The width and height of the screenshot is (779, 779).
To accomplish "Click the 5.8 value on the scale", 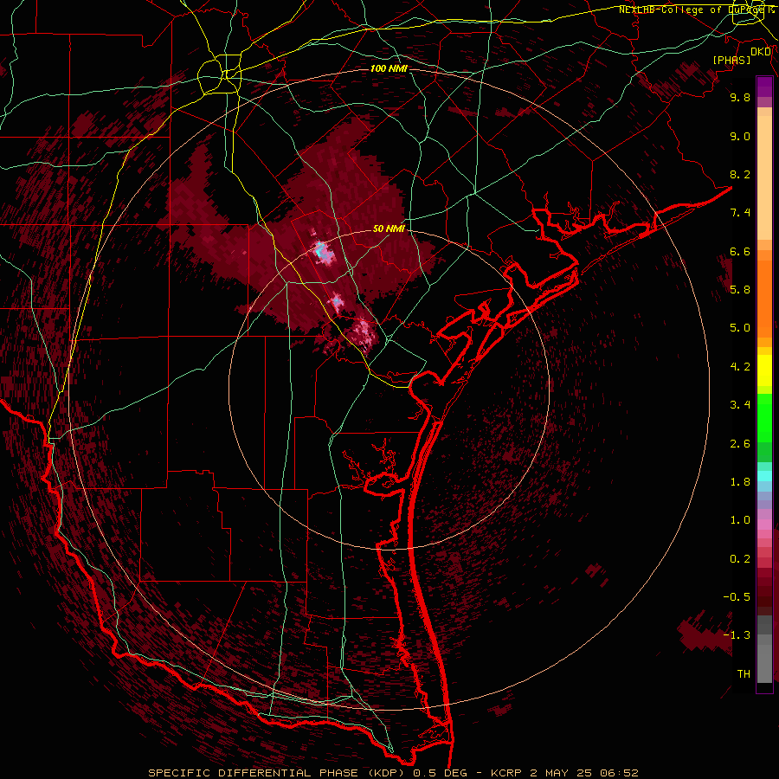I will pyautogui.click(x=740, y=290).
